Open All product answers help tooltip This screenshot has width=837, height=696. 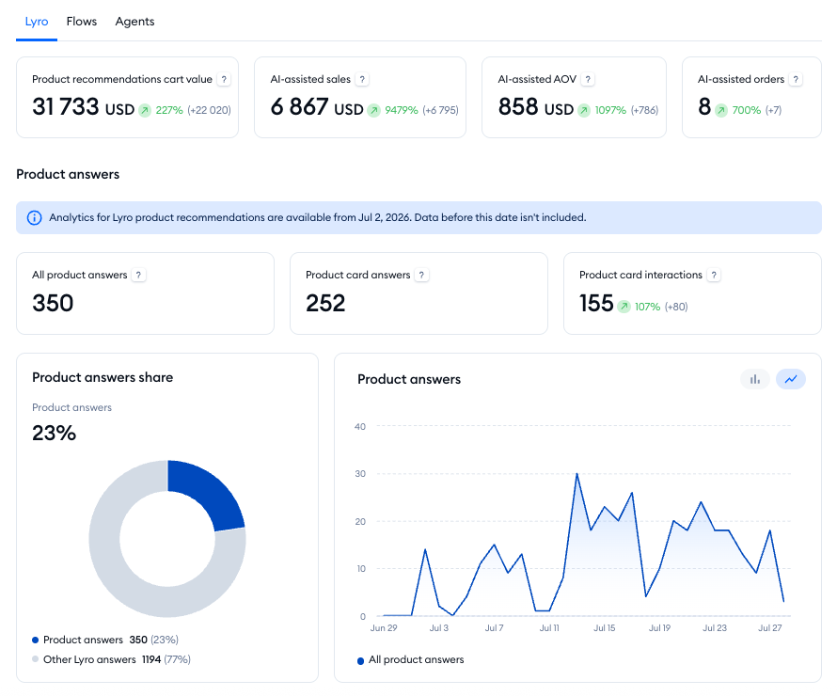point(139,275)
